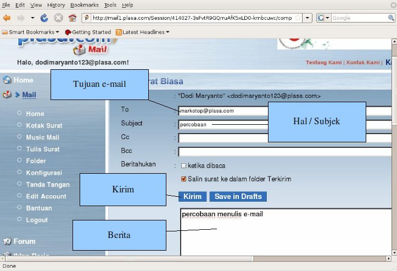The image size is (397, 271).
Task: Click the Tentang Kami link
Action: click(x=323, y=63)
